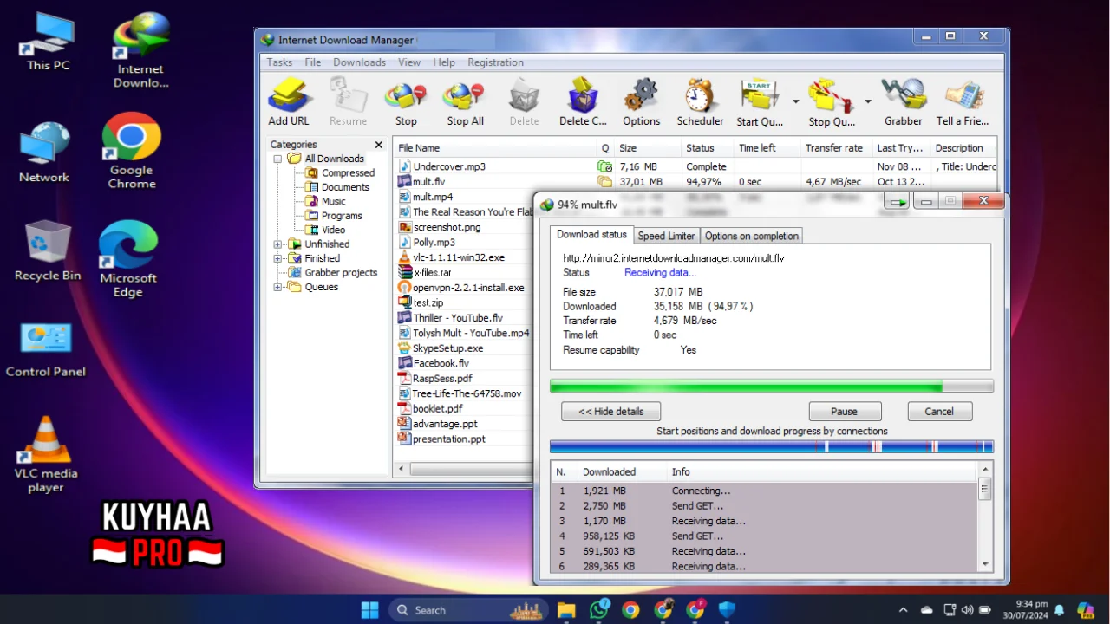Screen dimensions: 1110x624
Task: Open the File menu
Action: pos(313,62)
